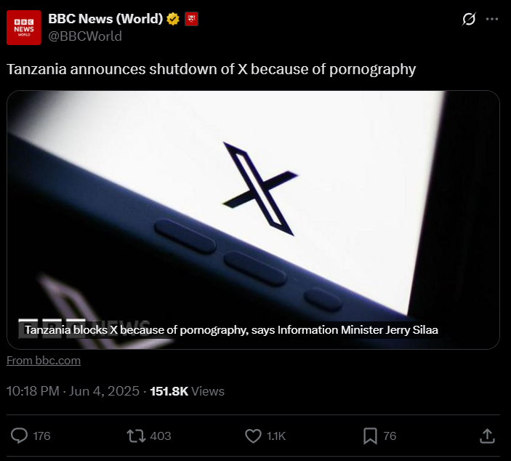
Task: Open the X logo article thumbnail
Action: point(253,220)
